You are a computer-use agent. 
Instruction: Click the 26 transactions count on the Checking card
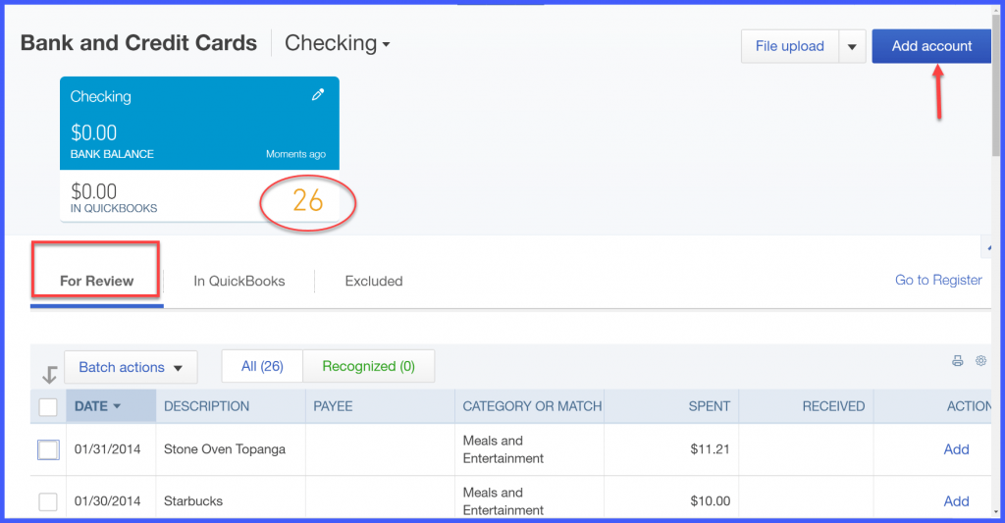tap(307, 201)
